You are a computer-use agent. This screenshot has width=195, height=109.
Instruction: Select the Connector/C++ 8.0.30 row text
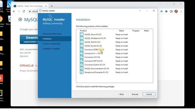pyautogui.click(x=94, y=53)
